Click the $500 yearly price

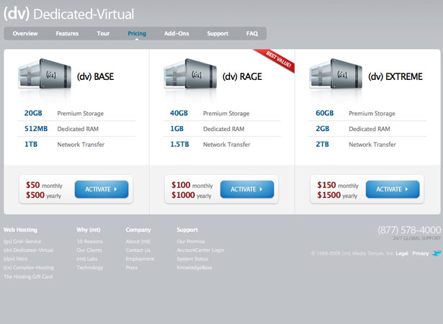pos(43,195)
